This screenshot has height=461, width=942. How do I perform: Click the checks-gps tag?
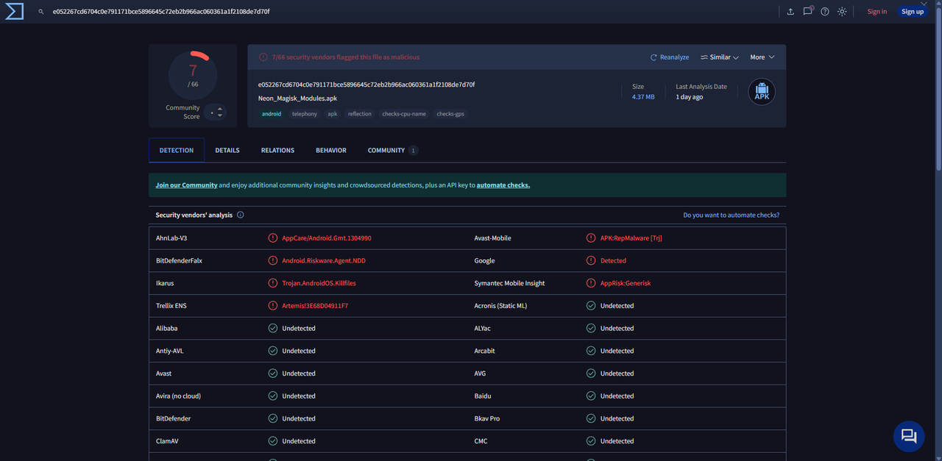click(450, 114)
